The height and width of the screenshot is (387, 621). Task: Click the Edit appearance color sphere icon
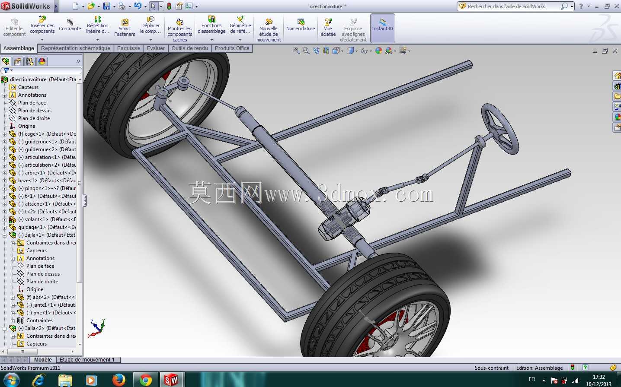point(379,51)
